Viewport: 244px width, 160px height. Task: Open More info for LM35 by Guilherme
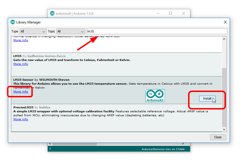click(21, 64)
